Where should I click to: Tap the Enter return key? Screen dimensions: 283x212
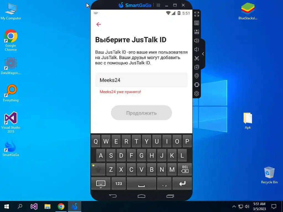(182, 184)
